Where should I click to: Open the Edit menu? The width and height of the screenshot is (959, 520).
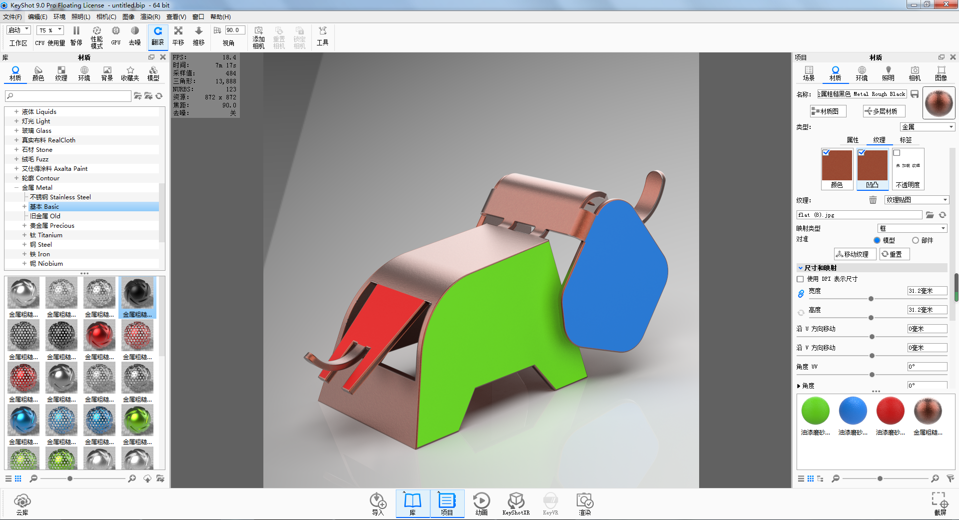[37, 17]
